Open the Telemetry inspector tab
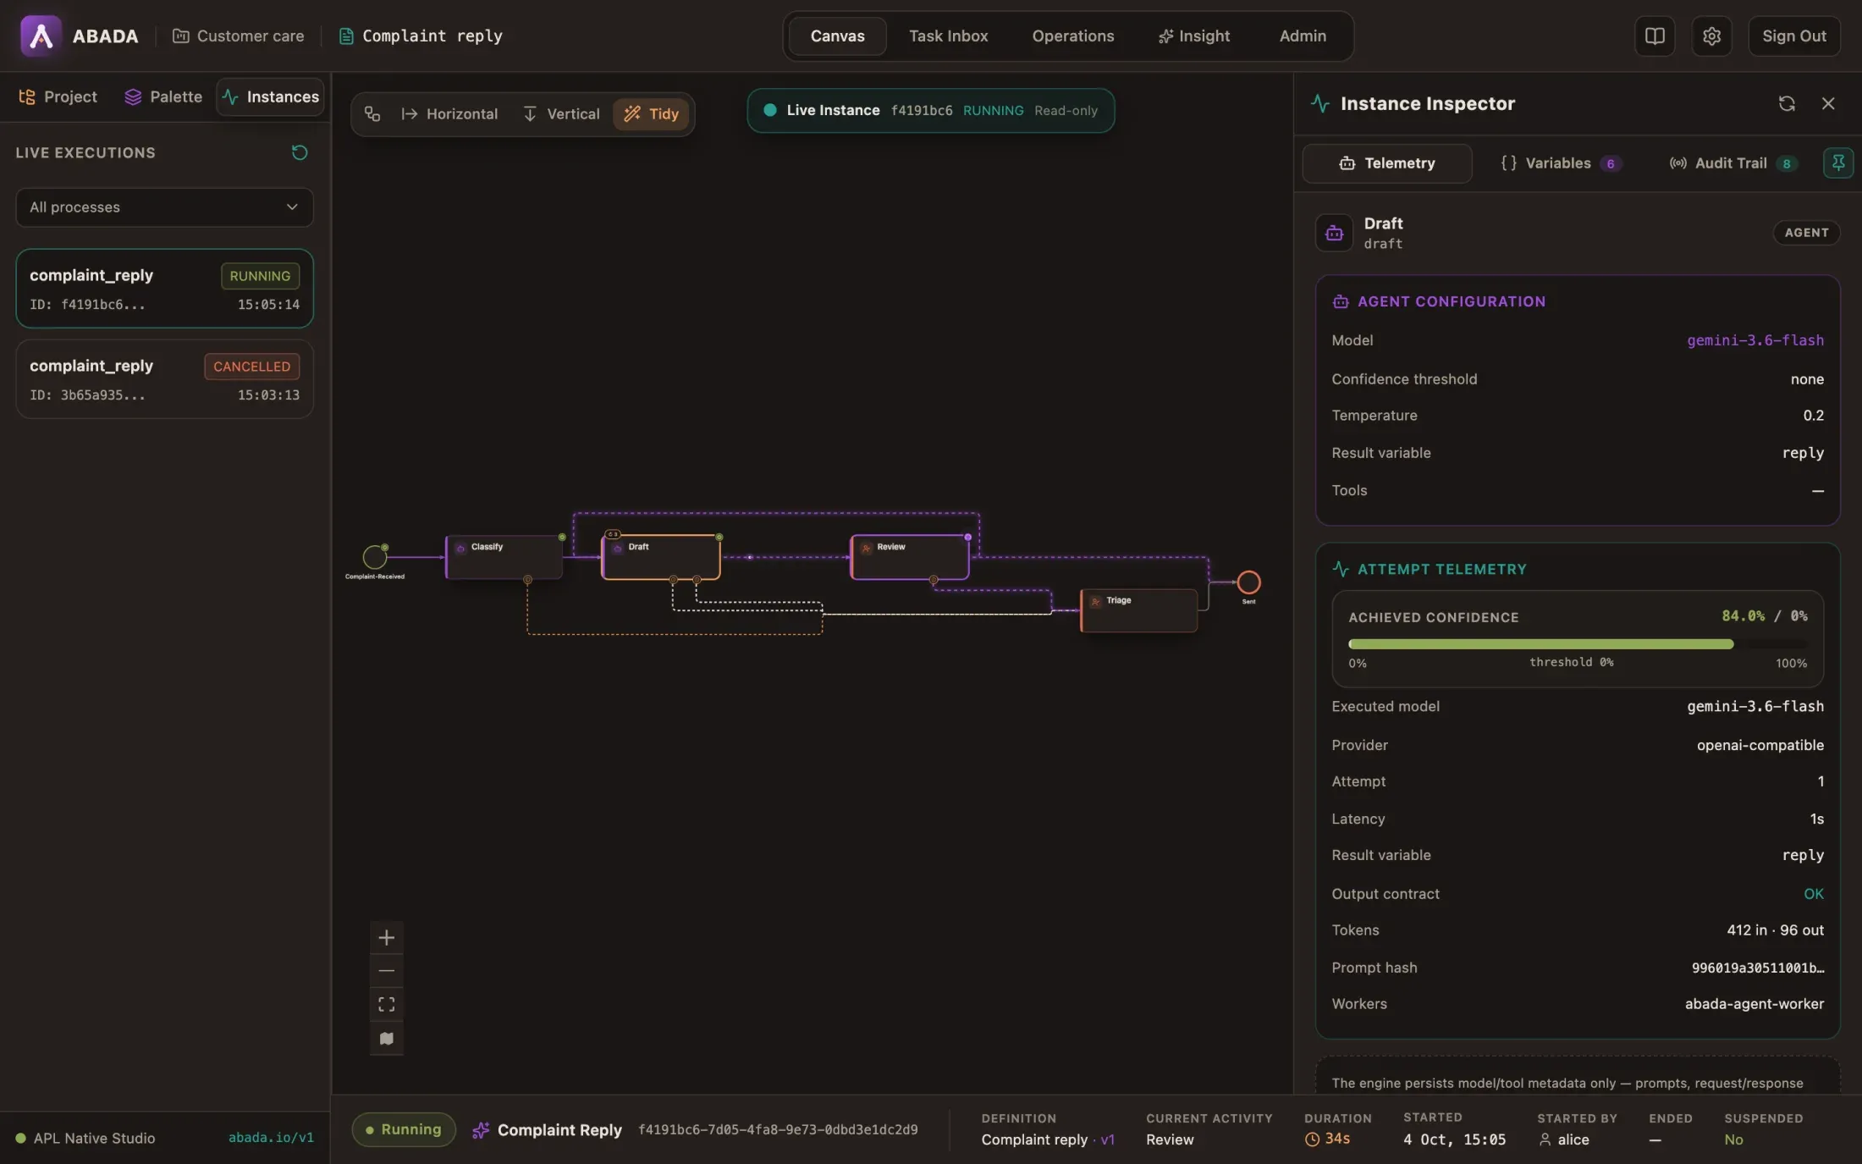Screen dimensions: 1862x1164 [1387, 163]
